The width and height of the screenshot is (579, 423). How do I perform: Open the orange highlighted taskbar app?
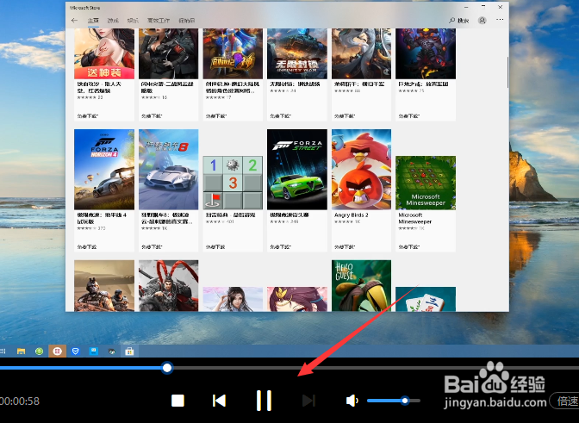coord(57,351)
